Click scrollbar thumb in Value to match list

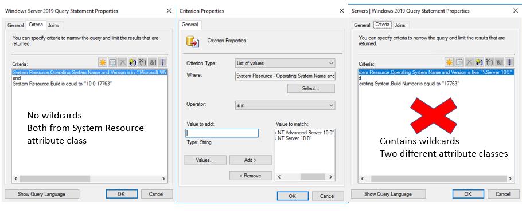pos(313,177)
